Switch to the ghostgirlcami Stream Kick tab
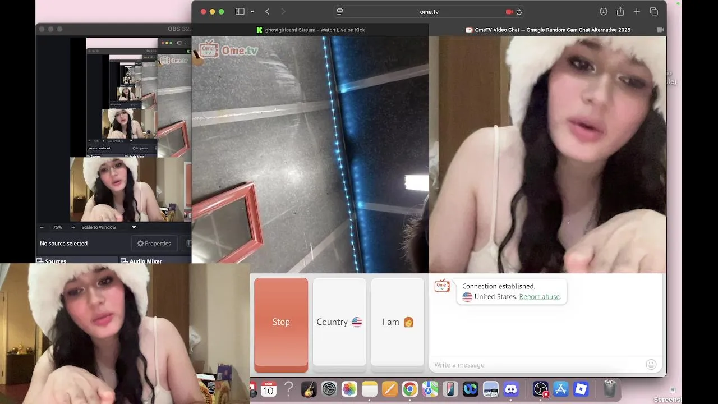Screen dimensions: 718x404 click(x=310, y=30)
